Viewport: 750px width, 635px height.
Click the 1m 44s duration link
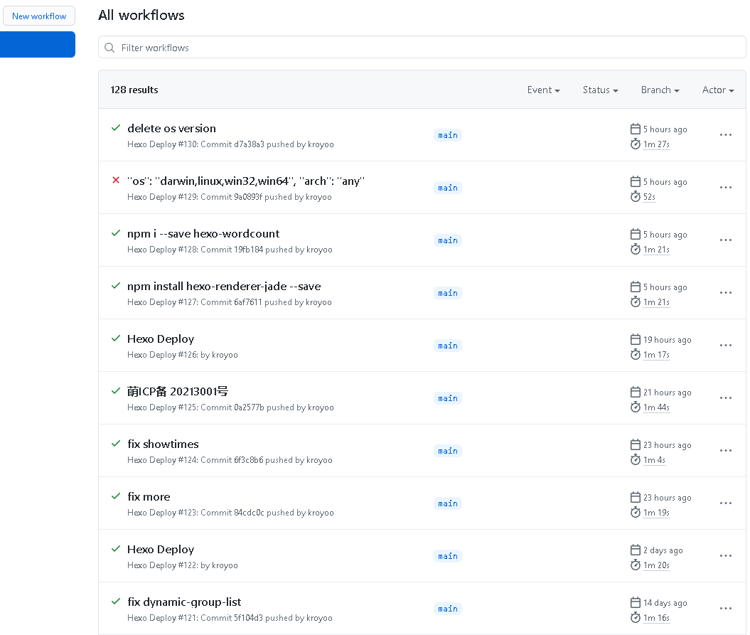[656, 407]
